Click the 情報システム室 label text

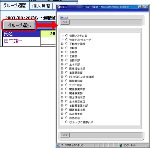[78, 36]
